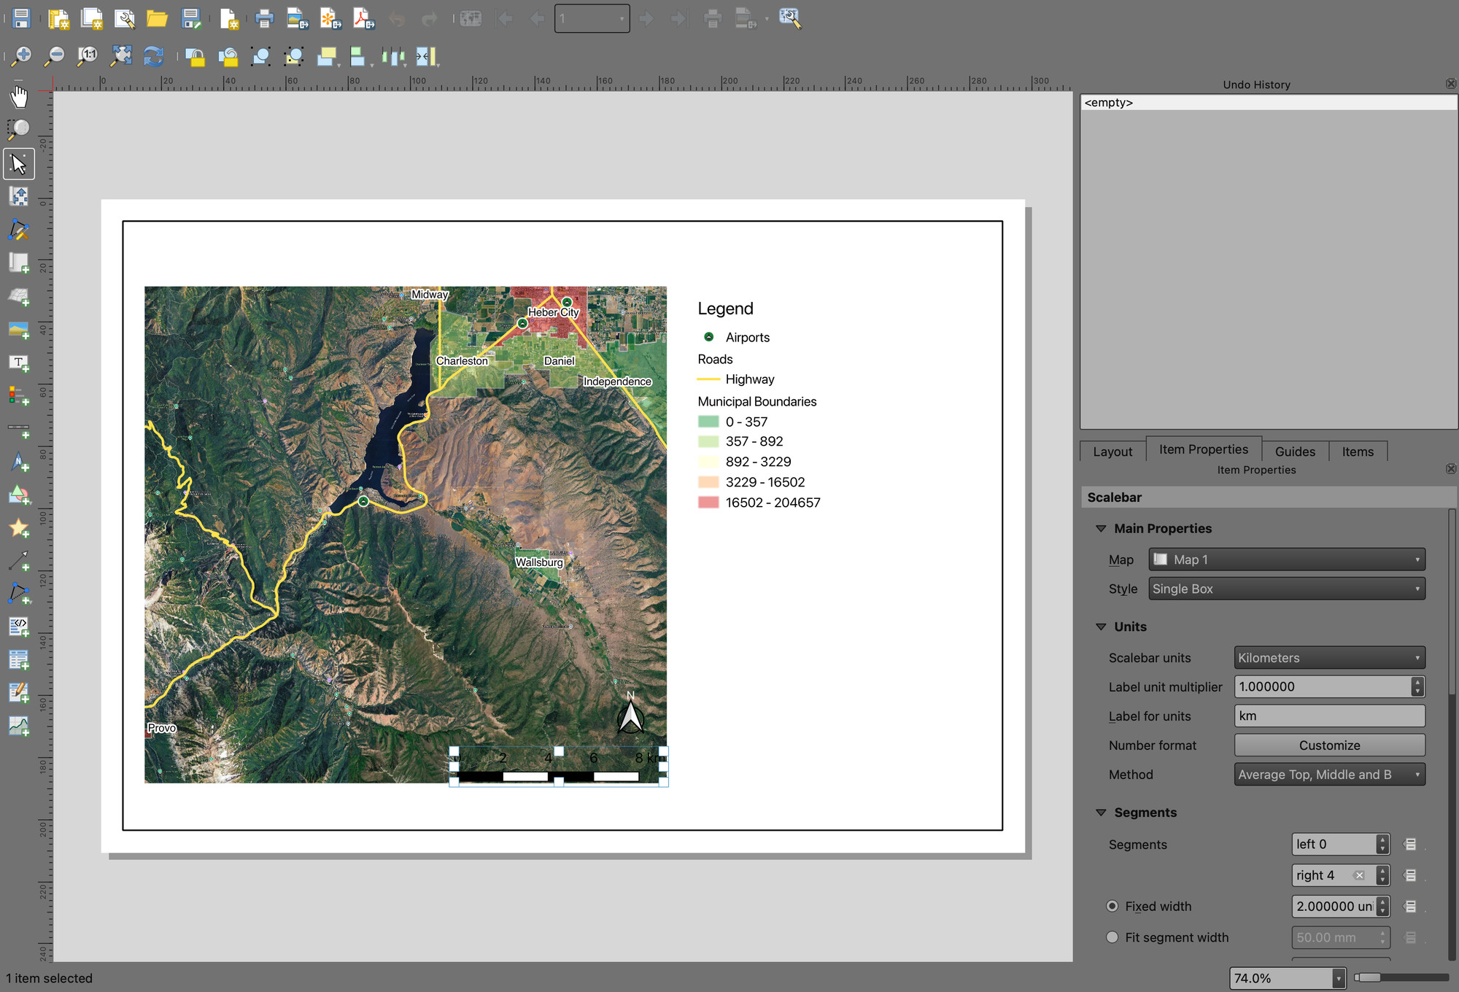
Task: Click the Zoom In magnifier icon
Action: [x=21, y=56]
